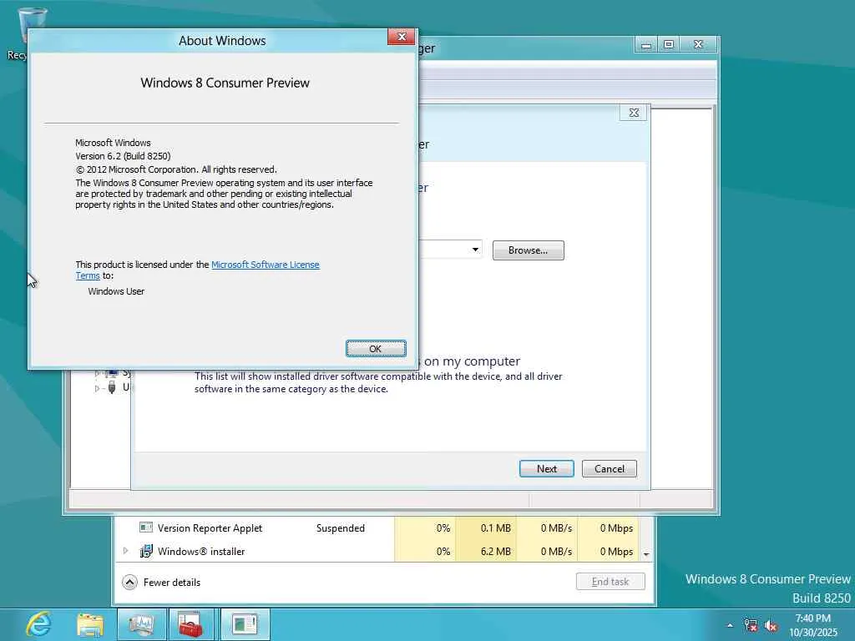855x641 pixels.
Task: Switch to Device Manager toolbox taskbar icon
Action: 190,624
